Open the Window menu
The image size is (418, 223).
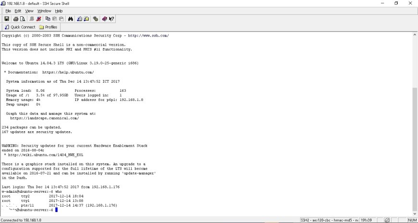pyautogui.click(x=44, y=11)
